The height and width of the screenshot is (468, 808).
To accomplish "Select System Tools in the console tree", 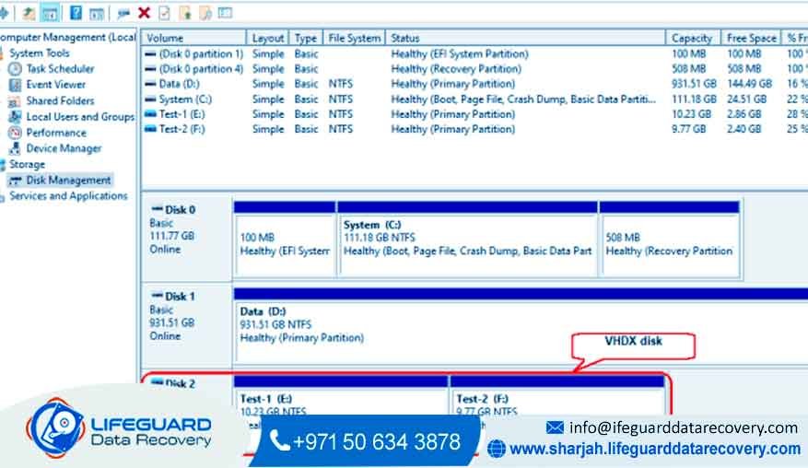I will tap(40, 53).
